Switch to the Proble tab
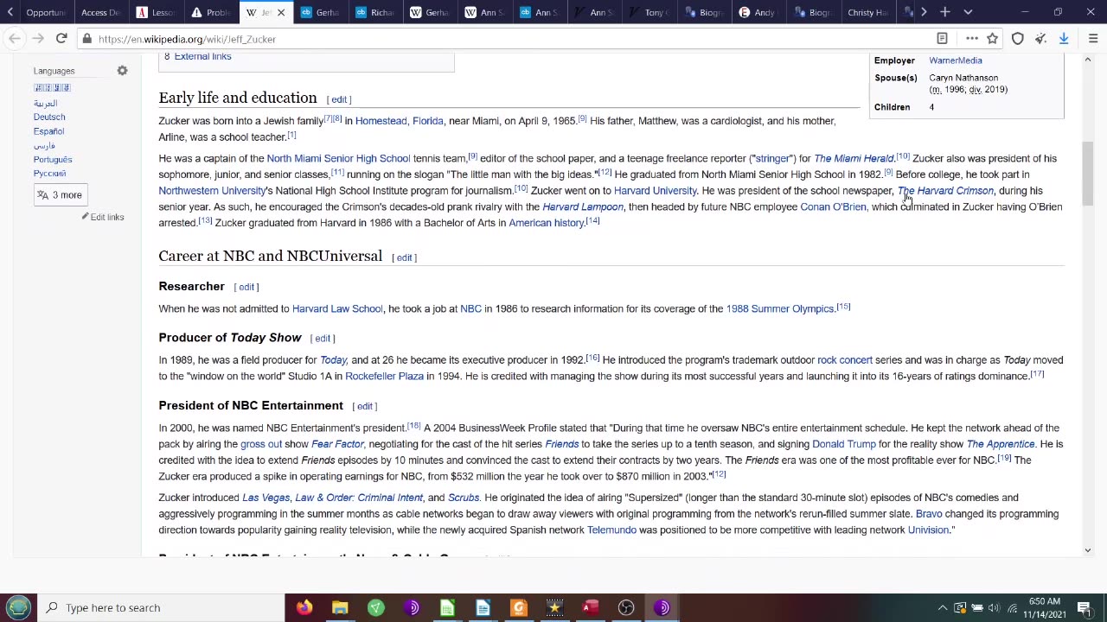The height and width of the screenshot is (622, 1107). click(211, 12)
